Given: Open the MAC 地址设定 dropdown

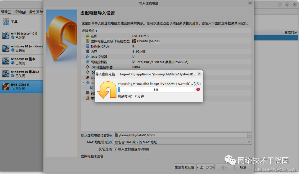Looking at the screenshot, I should [x=249, y=141].
